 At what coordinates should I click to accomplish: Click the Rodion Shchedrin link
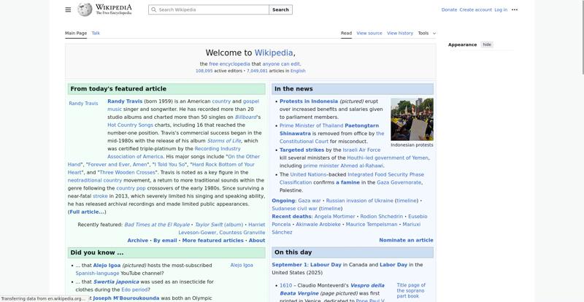pyautogui.click(x=381, y=217)
